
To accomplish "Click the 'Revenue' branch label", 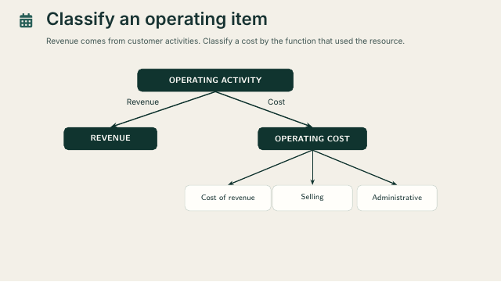I will coord(142,102).
